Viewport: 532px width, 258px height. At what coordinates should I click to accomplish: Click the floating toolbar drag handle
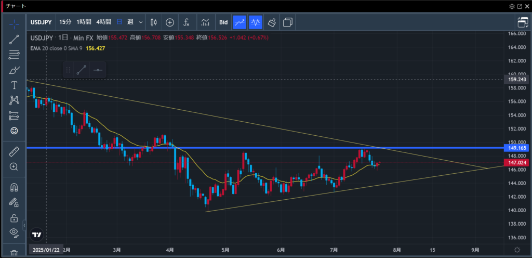tap(68, 70)
